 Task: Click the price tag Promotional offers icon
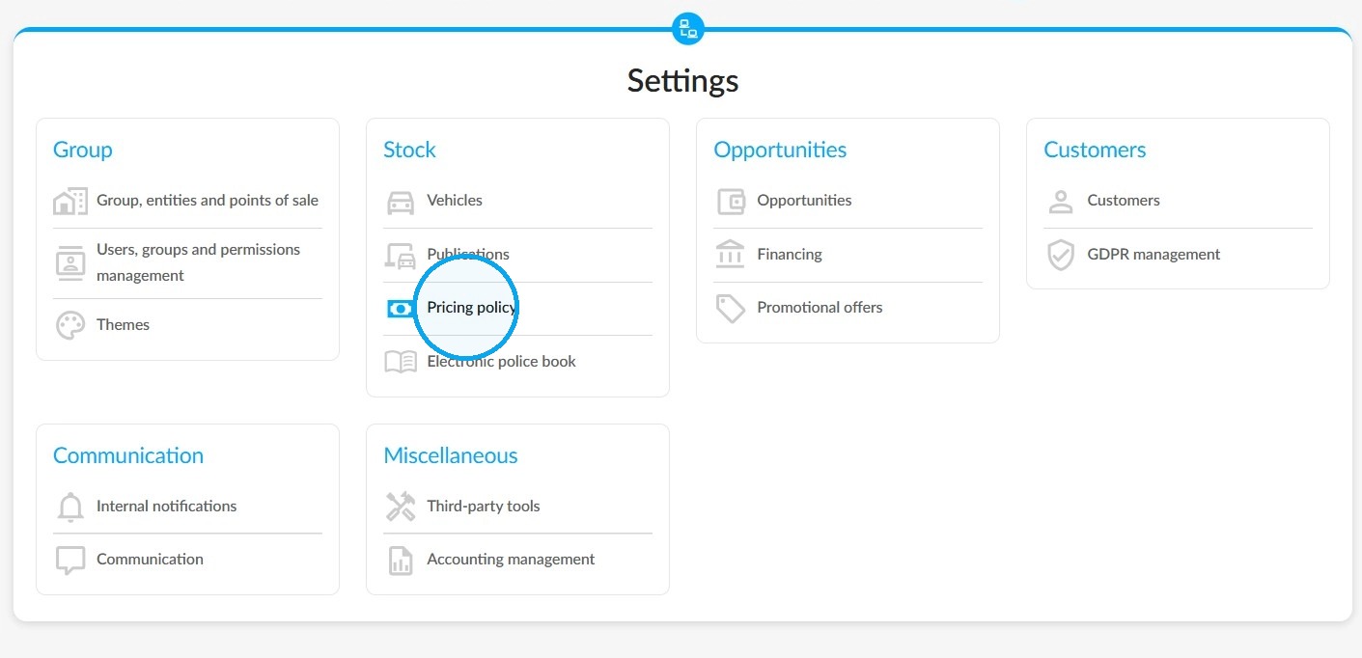click(x=731, y=309)
